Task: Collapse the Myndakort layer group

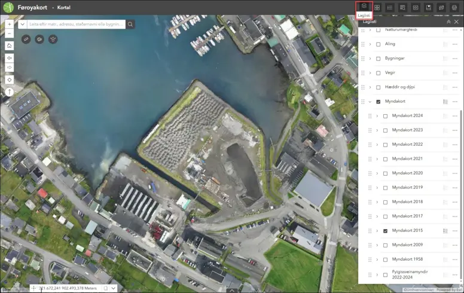Action: (x=370, y=102)
